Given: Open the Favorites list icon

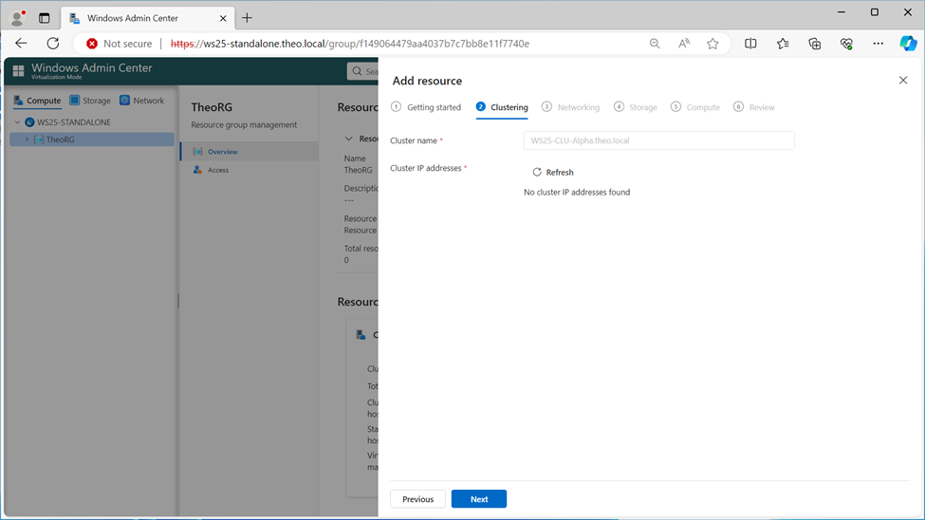Looking at the screenshot, I should point(783,43).
